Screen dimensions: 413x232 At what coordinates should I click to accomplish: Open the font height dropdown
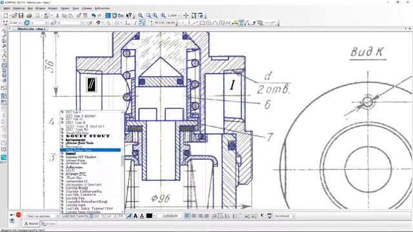point(103,216)
